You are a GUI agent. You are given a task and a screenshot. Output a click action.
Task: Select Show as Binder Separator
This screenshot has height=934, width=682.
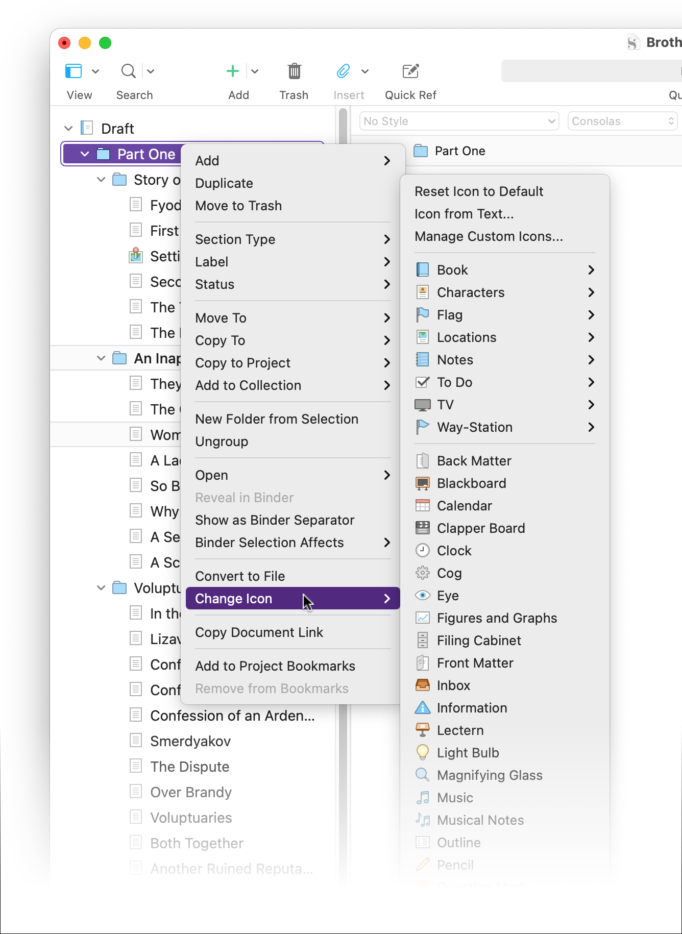(275, 520)
